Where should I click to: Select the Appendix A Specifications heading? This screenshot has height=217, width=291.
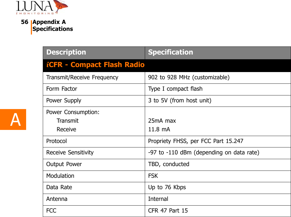pos(53,26)
